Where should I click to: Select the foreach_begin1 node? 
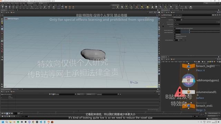(189, 66)
